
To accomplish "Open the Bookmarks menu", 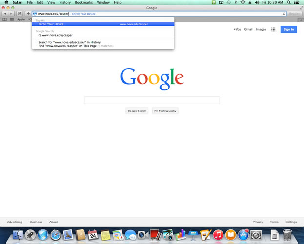I will [x=83, y=3].
